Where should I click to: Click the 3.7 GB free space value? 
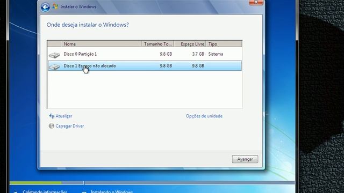click(x=198, y=54)
